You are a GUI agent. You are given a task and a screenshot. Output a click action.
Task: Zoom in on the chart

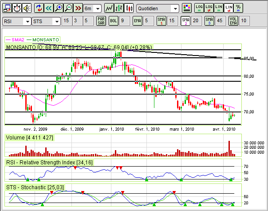click(x=59, y=8)
